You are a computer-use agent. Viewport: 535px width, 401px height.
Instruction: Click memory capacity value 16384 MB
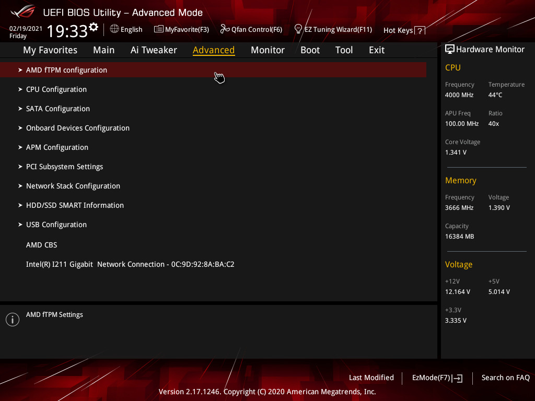[459, 237]
